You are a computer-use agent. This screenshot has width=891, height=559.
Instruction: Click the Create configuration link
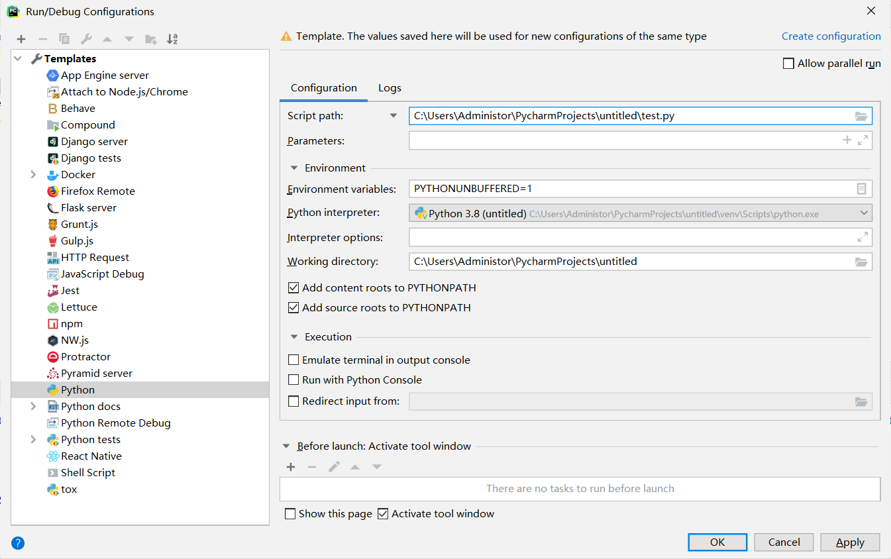[x=831, y=36]
